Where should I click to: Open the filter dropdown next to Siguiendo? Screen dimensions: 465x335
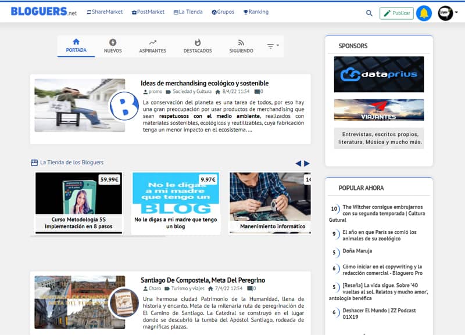point(273,46)
